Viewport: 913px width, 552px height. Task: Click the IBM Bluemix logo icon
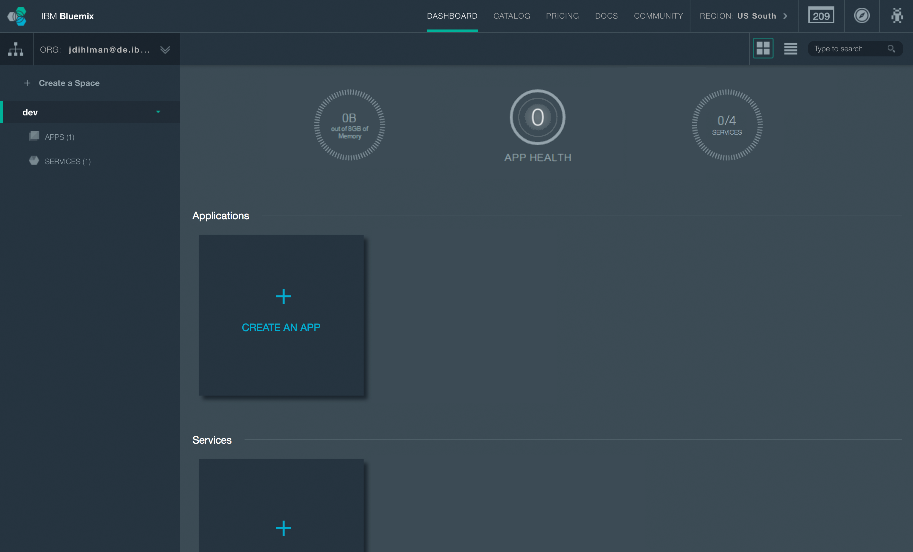pos(17,16)
